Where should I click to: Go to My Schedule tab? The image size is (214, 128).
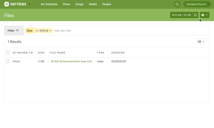coord(49,4)
